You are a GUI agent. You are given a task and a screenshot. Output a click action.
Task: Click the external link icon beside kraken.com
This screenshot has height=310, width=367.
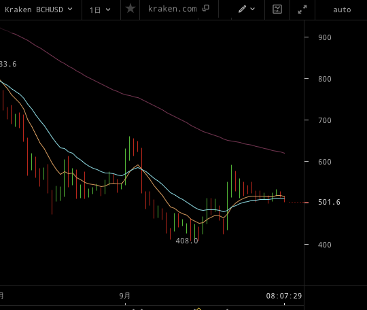206,8
